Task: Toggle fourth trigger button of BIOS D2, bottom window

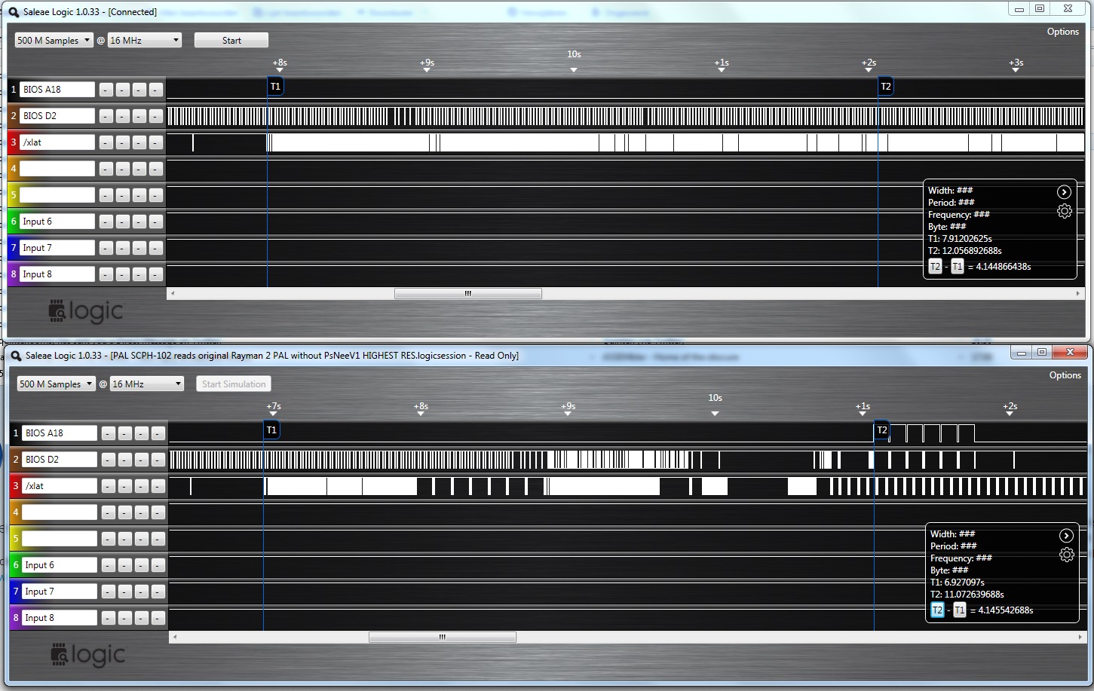Action: click(x=158, y=460)
